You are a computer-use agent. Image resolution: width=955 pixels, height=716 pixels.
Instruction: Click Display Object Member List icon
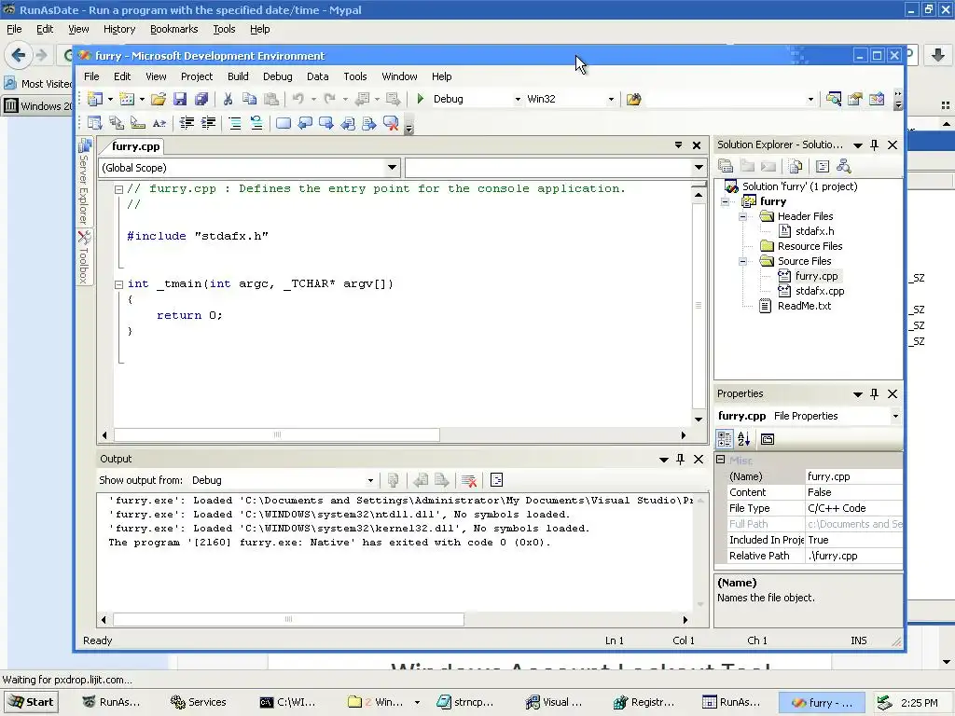point(94,123)
